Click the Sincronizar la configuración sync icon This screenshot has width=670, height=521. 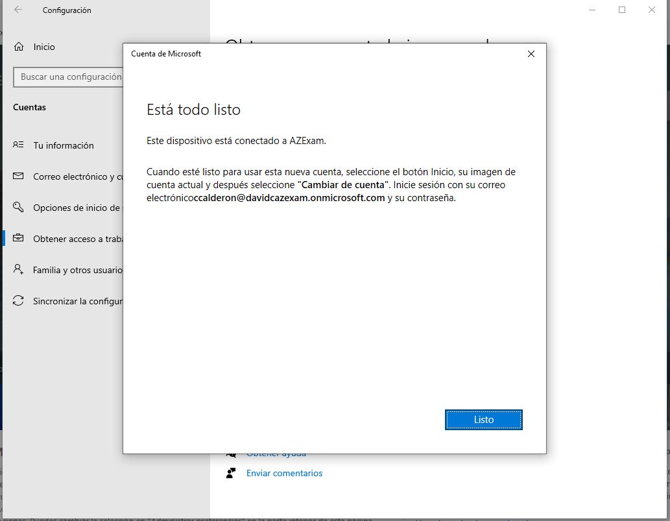[18, 300]
